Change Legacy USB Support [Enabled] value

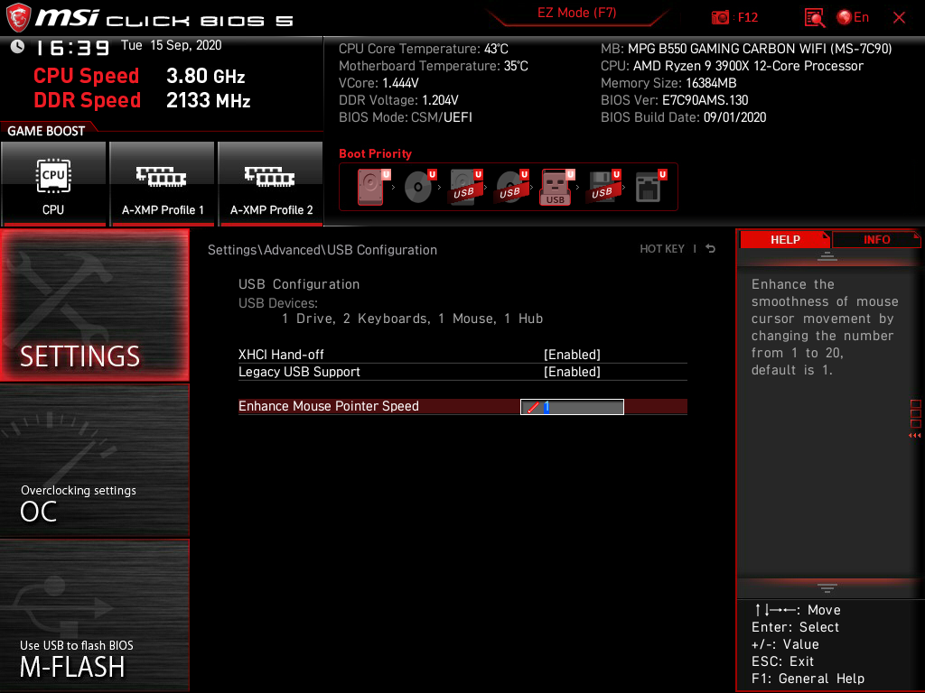[572, 372]
